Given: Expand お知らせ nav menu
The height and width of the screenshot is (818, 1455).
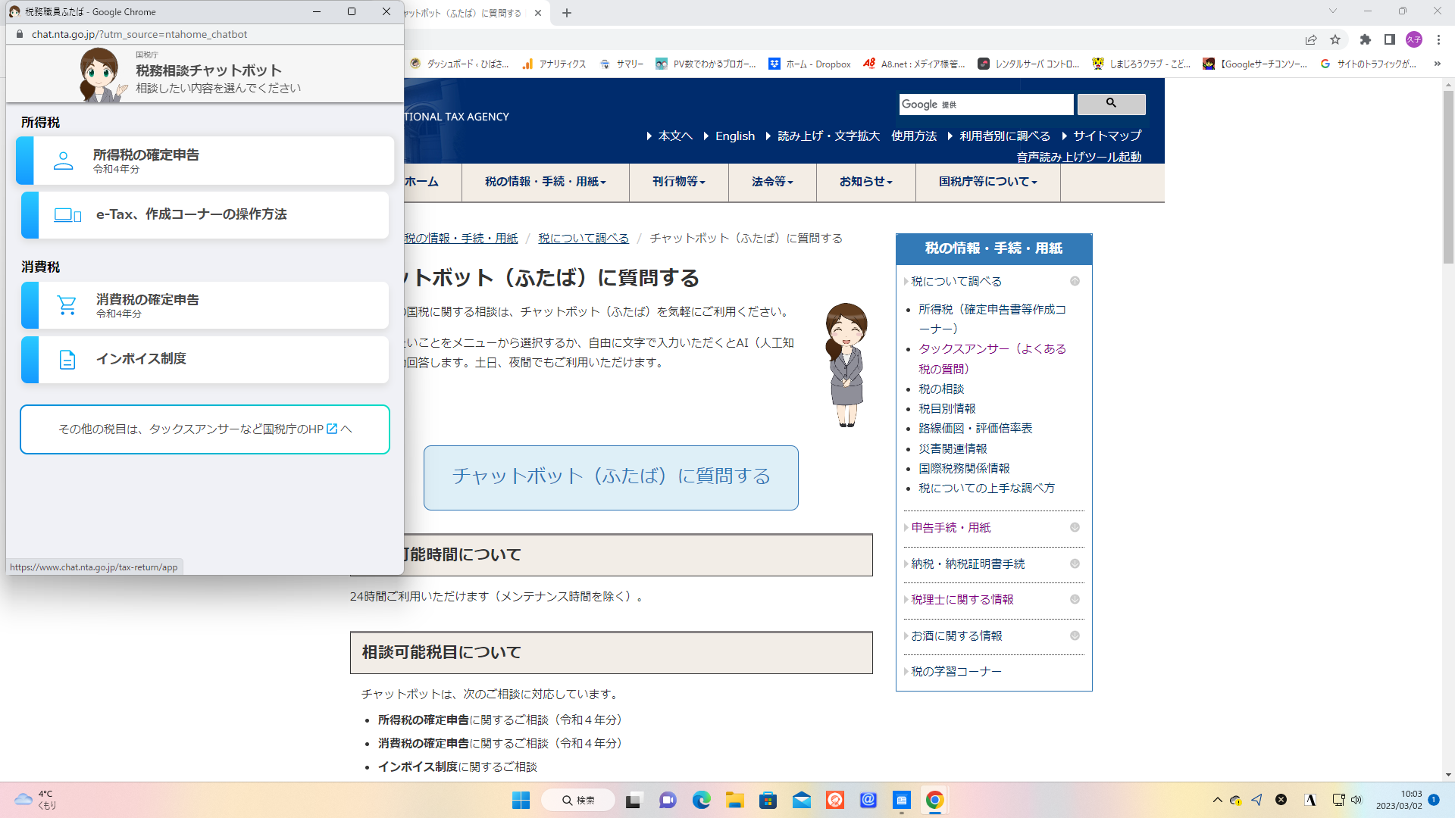Looking at the screenshot, I should click(866, 182).
